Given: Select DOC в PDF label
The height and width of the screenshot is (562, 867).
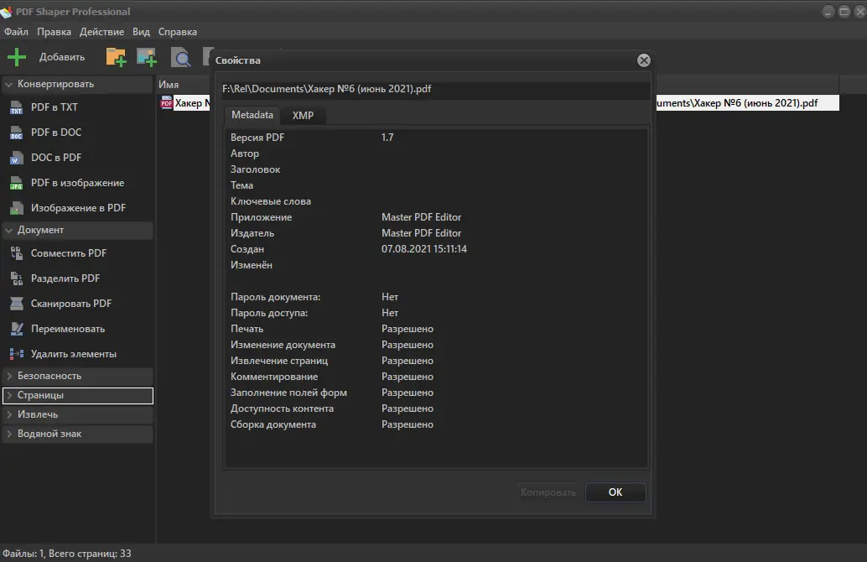Looking at the screenshot, I should click(x=56, y=158).
